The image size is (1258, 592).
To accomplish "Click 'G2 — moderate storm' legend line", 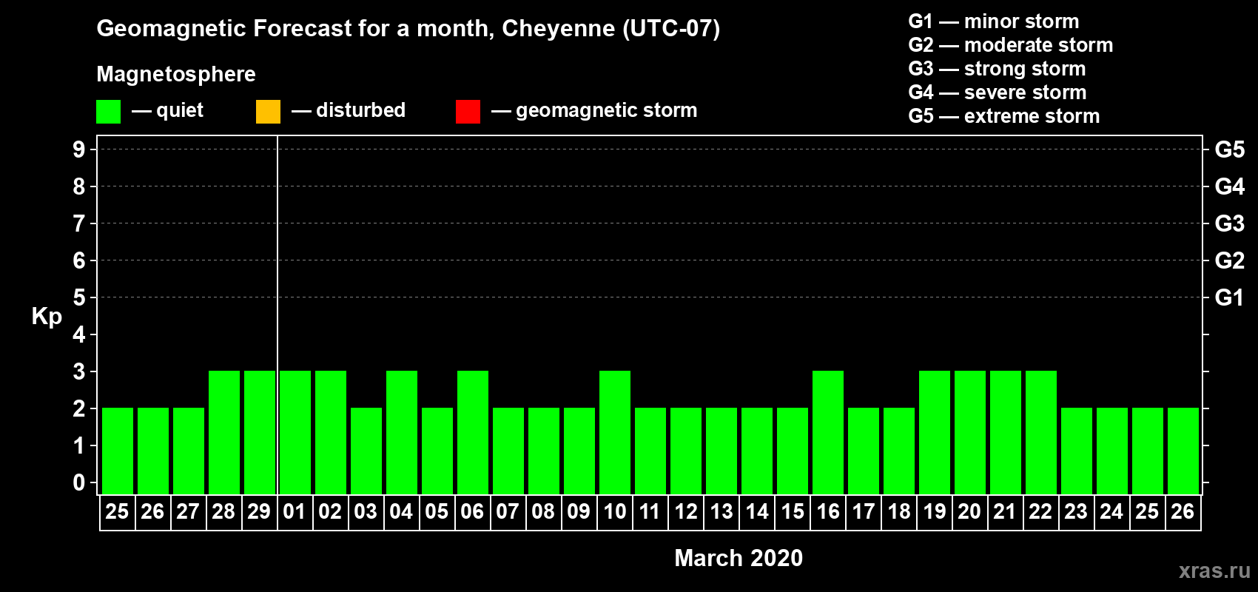I will 1010,45.
